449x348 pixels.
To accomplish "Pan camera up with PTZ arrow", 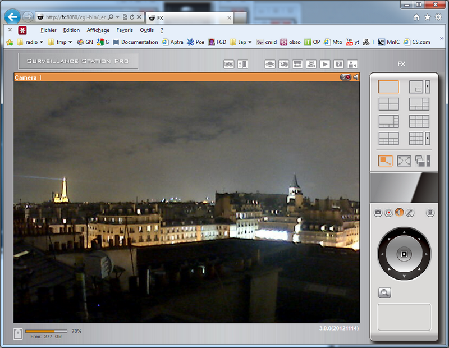I will pos(404,232).
